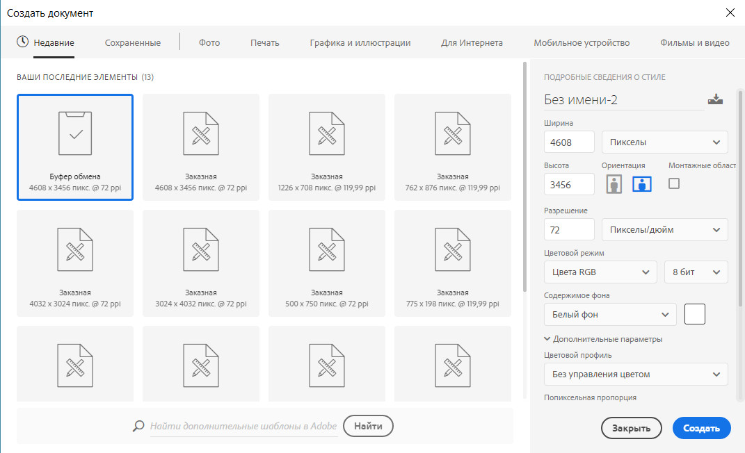Click the clock icon on Недавние tab
The image size is (745, 453).
pos(23,42)
